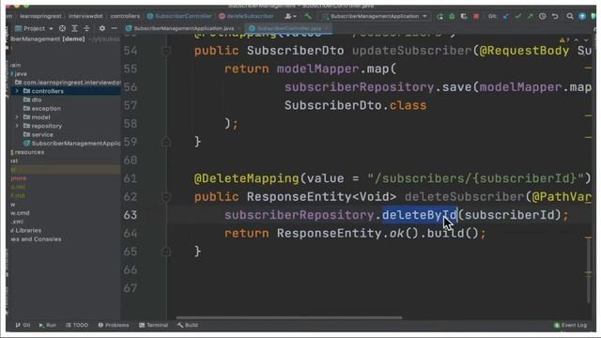This screenshot has width=601, height=338.
Task: Push commits using the Git arrow icon
Action: point(530,17)
